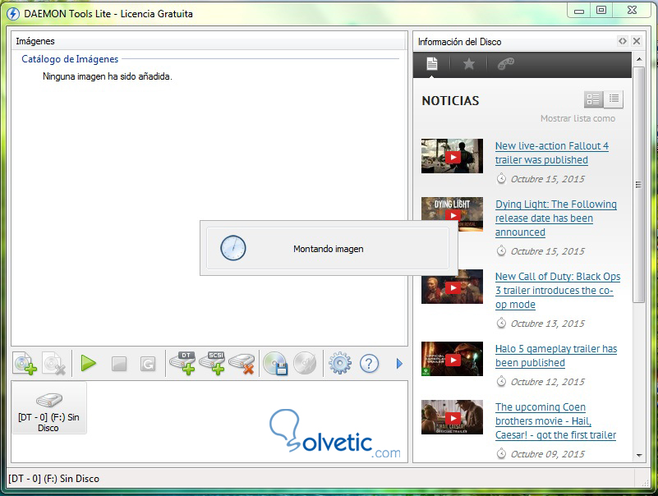
Task: Add a SCSI virtual drive
Action: 212,363
